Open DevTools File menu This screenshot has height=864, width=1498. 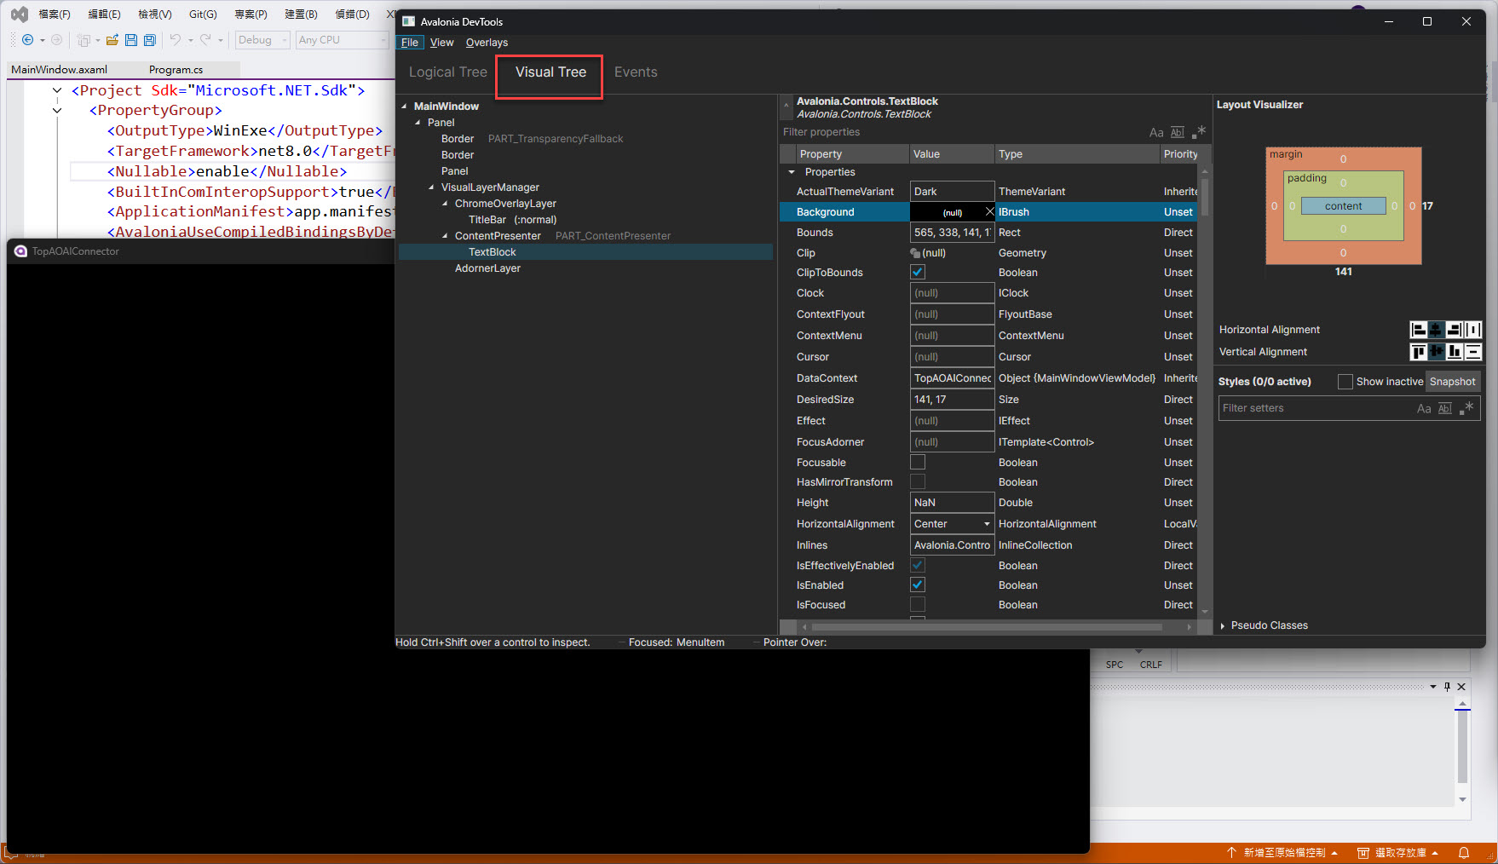410,43
